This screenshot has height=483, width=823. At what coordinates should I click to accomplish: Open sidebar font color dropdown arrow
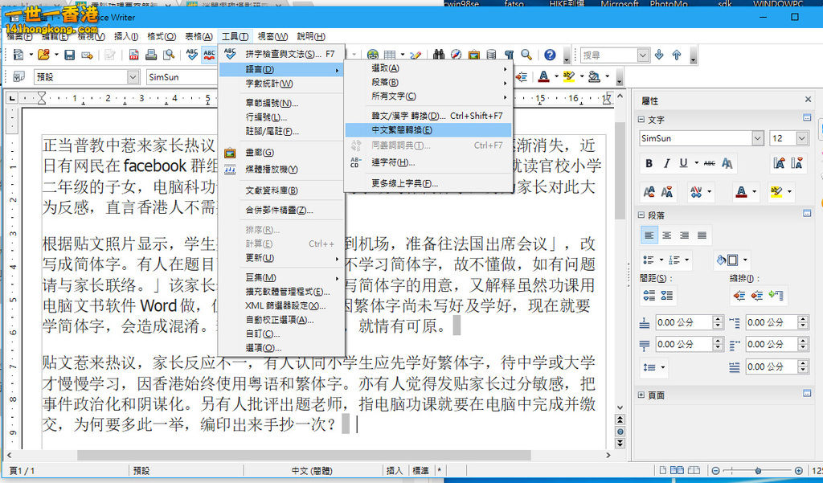click(754, 191)
